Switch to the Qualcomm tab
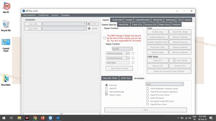 pos(117,20)
